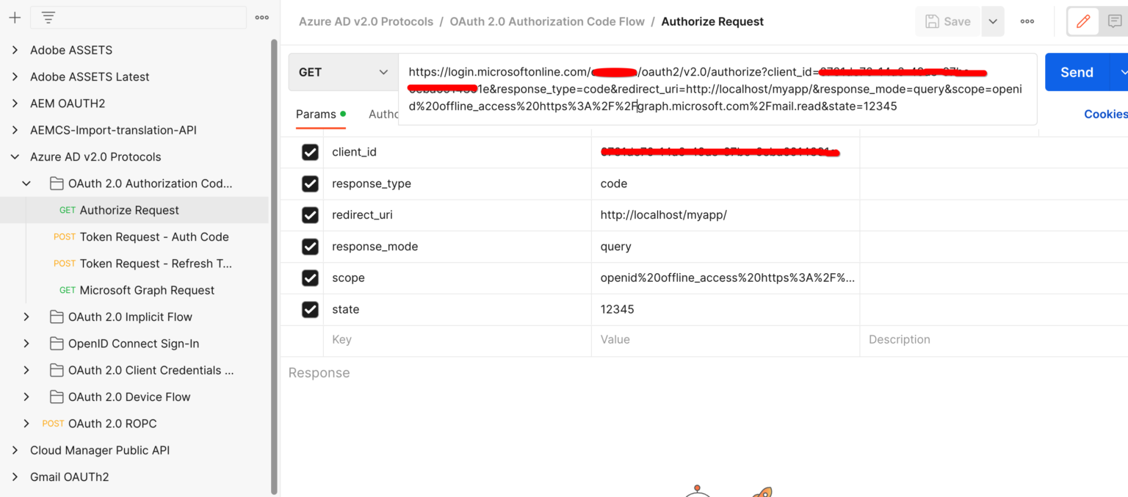Disable the scope parameter checkbox
The height and width of the screenshot is (497, 1128).
(x=310, y=277)
